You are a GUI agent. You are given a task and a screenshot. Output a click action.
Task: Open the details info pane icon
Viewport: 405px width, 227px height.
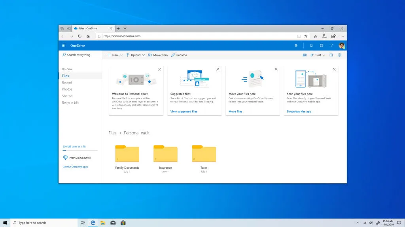pyautogui.click(x=339, y=55)
